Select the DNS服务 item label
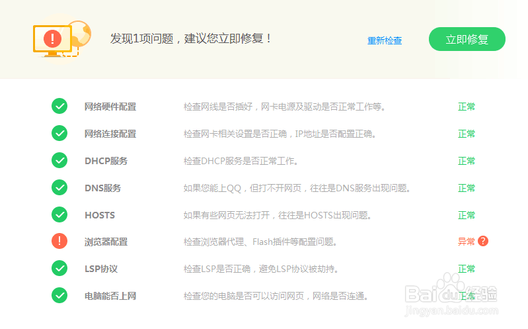 pyautogui.click(x=102, y=188)
